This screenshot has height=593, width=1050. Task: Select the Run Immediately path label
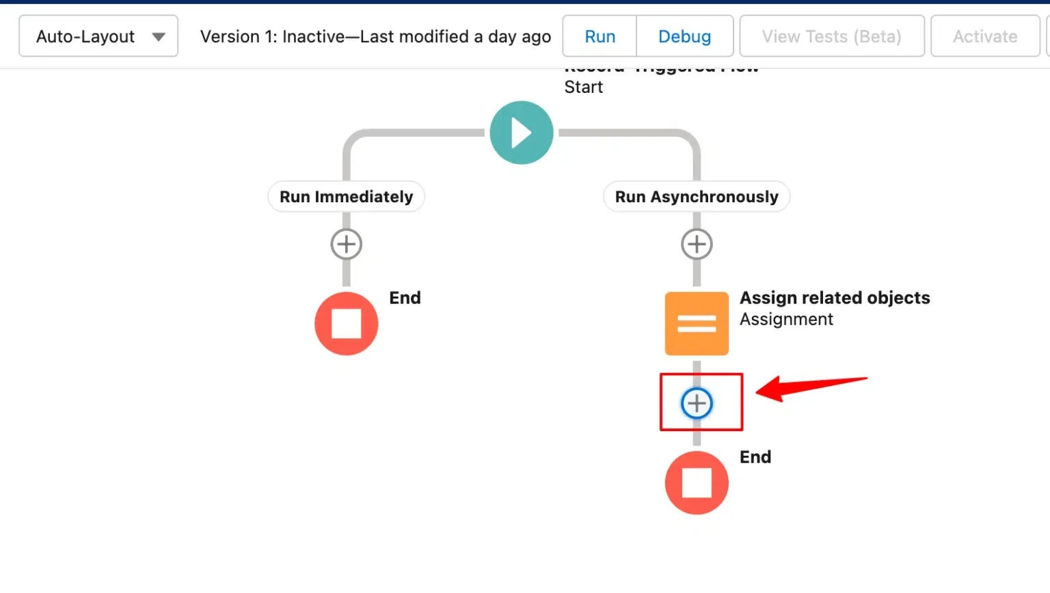pyautogui.click(x=347, y=197)
